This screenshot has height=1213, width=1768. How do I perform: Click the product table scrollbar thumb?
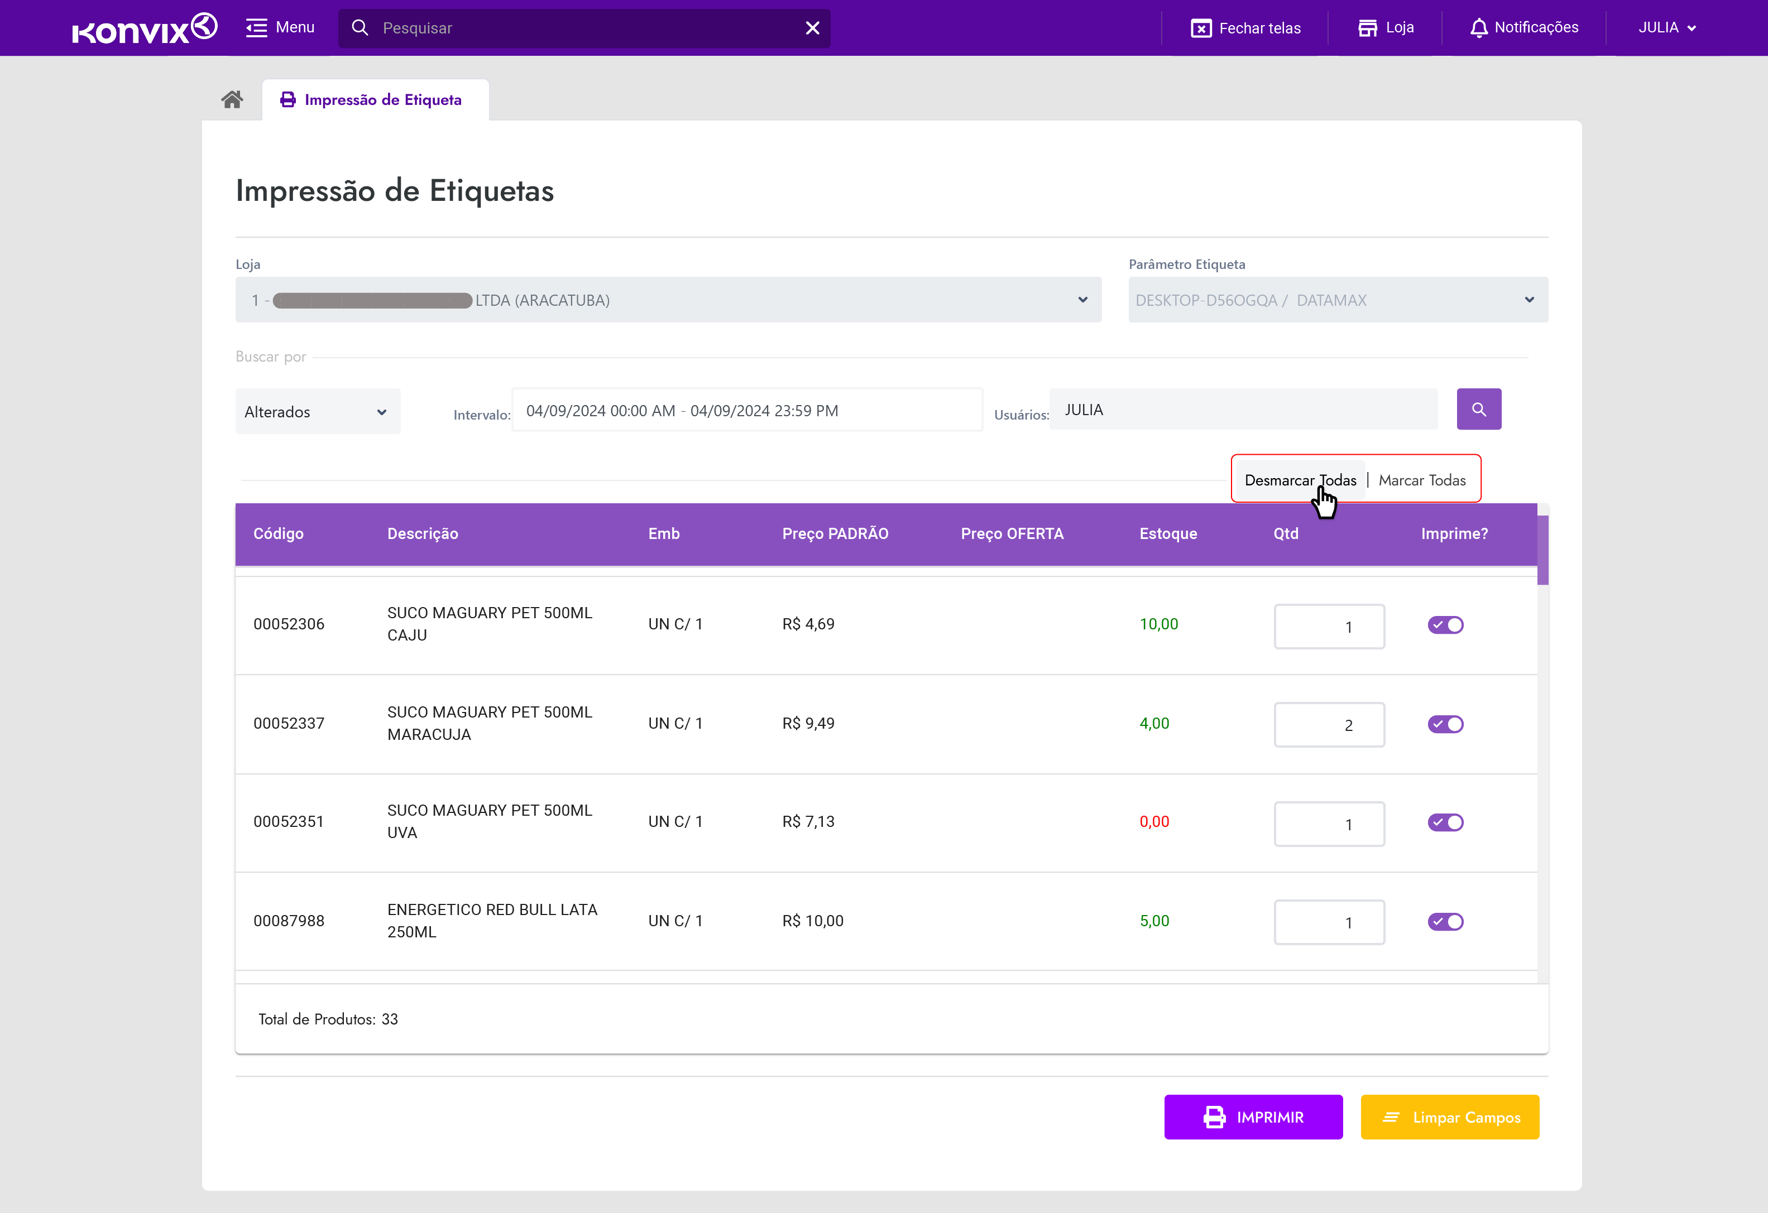[x=1542, y=550]
